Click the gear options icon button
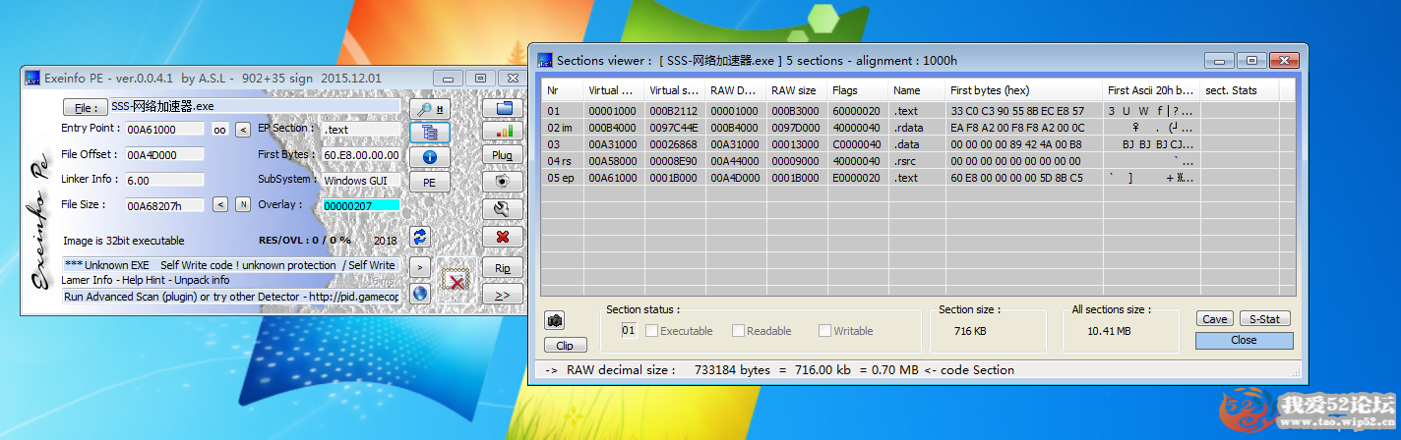Viewport: 1401px width, 440px height. click(503, 182)
